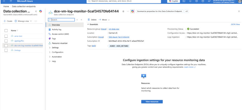Click the View resources button
This screenshot has width=242, height=110.
coord(152,102)
